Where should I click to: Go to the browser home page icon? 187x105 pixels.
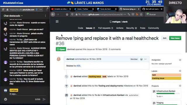click(x=67, y=14)
